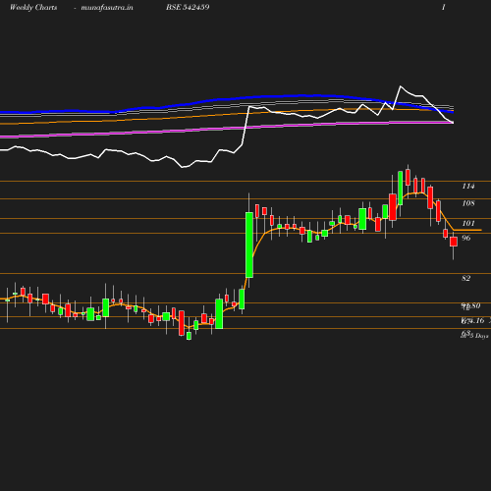Click the 114 price level label

(x=468, y=187)
